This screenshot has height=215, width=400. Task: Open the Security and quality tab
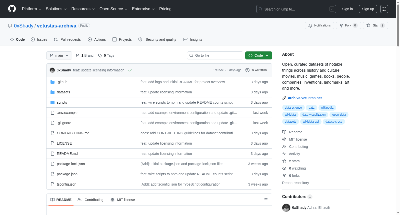tap(157, 39)
